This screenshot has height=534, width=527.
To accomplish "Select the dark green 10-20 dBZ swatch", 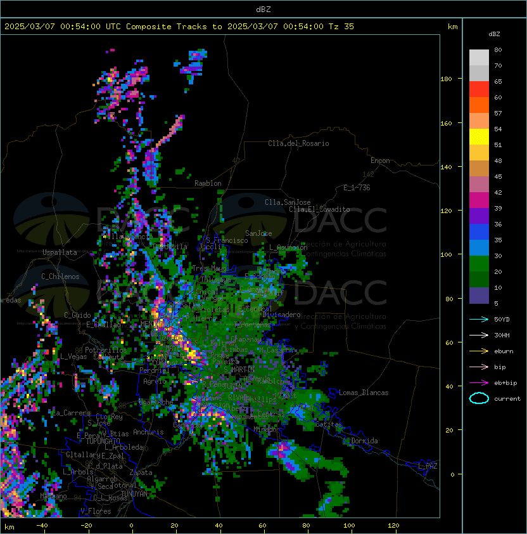I will pos(479,280).
